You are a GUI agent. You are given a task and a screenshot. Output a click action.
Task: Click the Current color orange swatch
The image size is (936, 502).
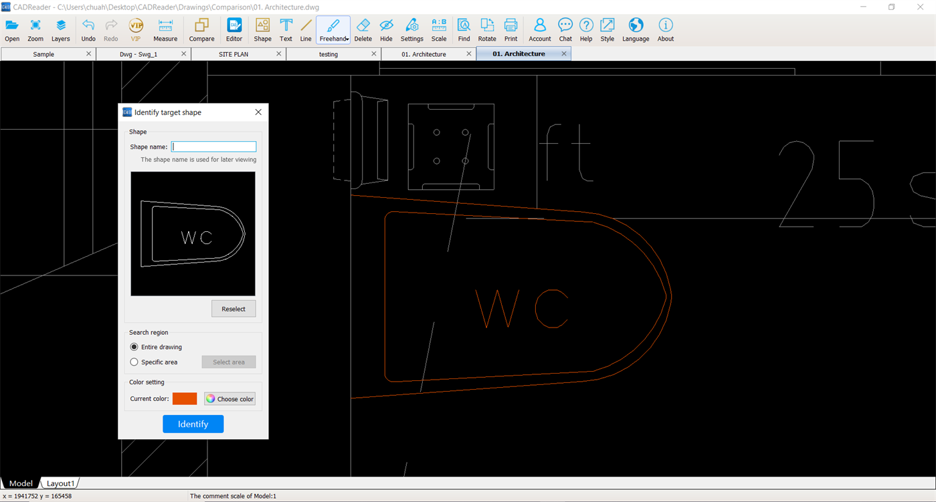tap(185, 398)
